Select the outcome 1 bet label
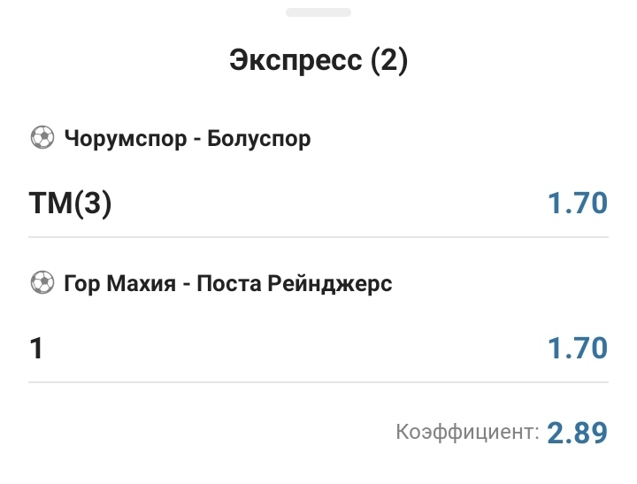 pos(36,348)
